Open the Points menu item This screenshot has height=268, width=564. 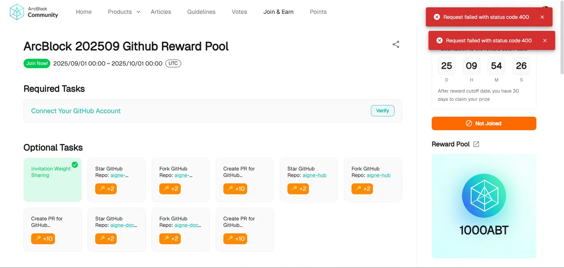(318, 12)
